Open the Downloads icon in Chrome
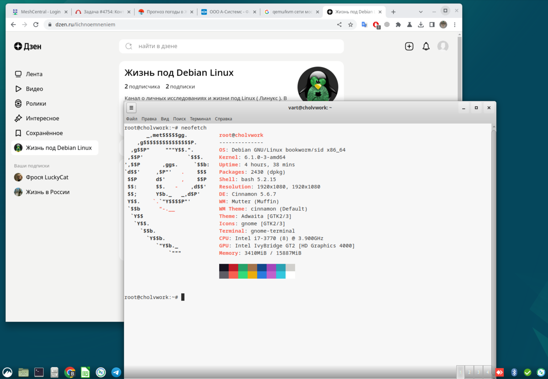Image resolution: width=548 pixels, height=379 pixels. click(x=421, y=25)
